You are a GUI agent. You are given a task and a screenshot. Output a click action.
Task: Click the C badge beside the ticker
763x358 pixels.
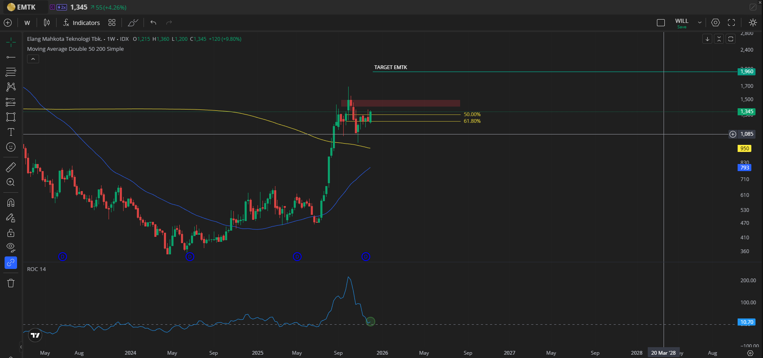tap(52, 7)
